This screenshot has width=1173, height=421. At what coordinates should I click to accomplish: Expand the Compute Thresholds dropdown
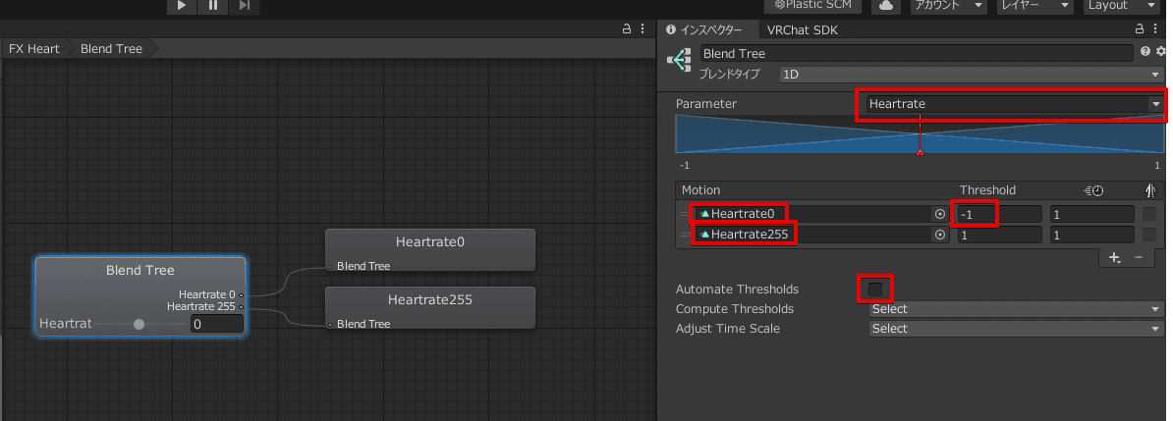(1015, 309)
